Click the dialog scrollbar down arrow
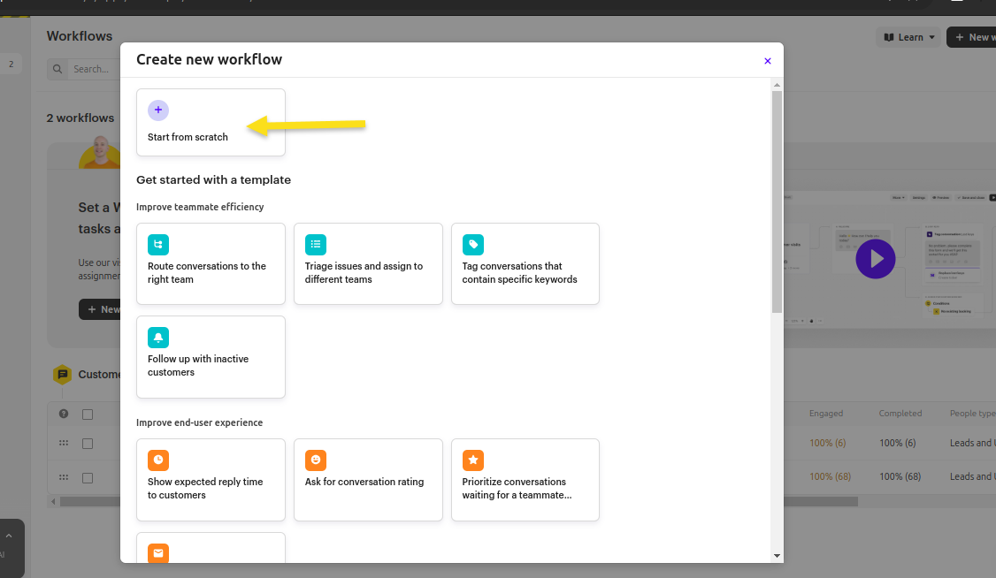This screenshot has width=996, height=578. (x=777, y=556)
